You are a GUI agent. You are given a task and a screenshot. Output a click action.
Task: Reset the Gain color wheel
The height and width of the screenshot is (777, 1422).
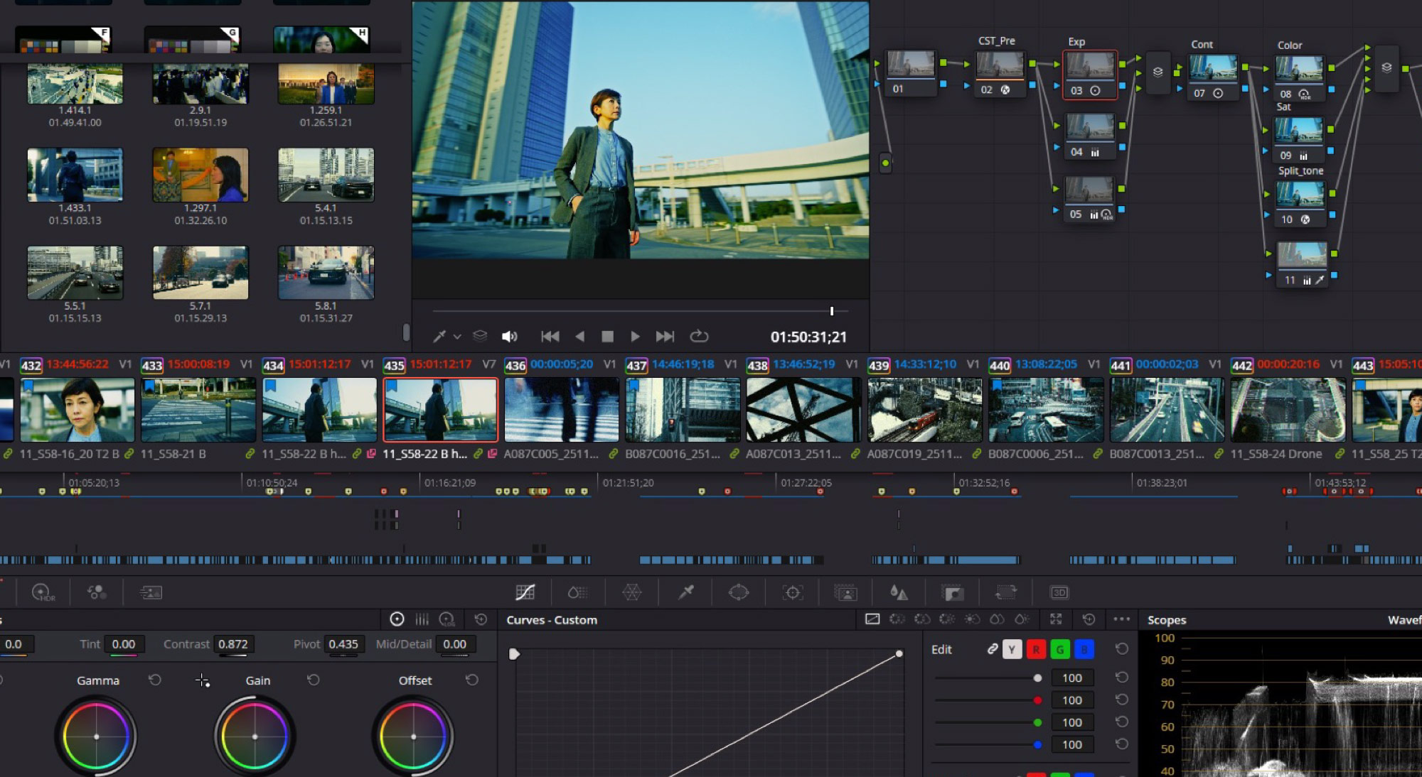coord(313,680)
